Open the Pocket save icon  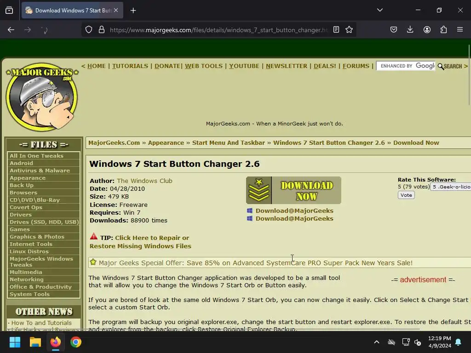click(394, 30)
